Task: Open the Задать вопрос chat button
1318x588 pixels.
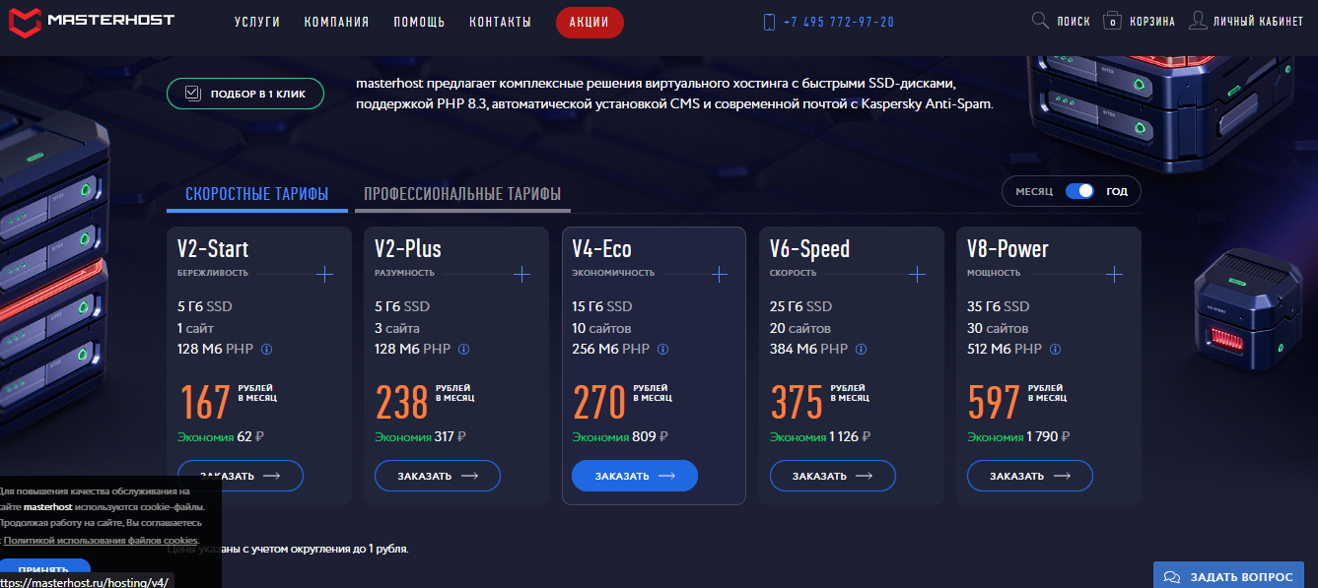Action: point(1229,575)
